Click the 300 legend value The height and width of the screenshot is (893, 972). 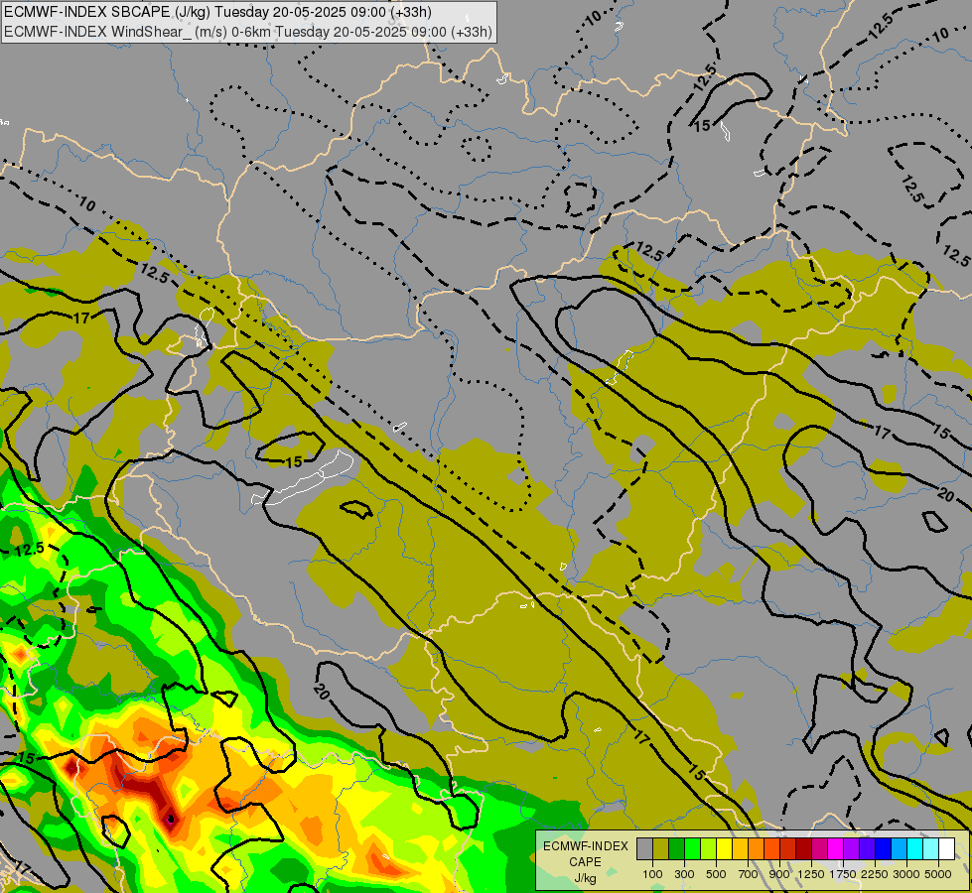click(x=684, y=874)
